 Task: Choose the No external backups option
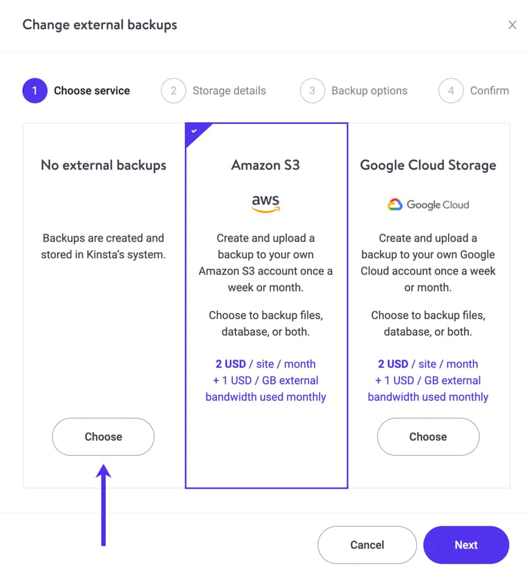point(103,437)
